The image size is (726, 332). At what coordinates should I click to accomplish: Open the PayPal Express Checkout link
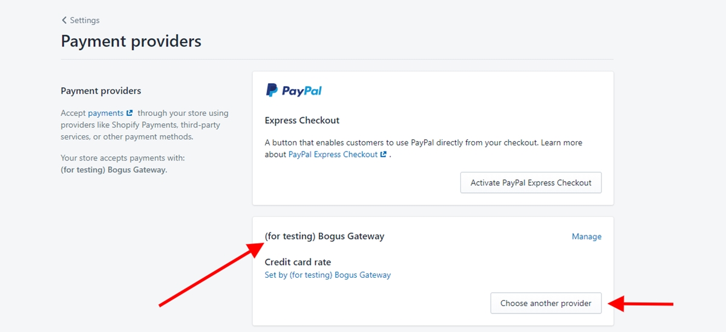333,155
